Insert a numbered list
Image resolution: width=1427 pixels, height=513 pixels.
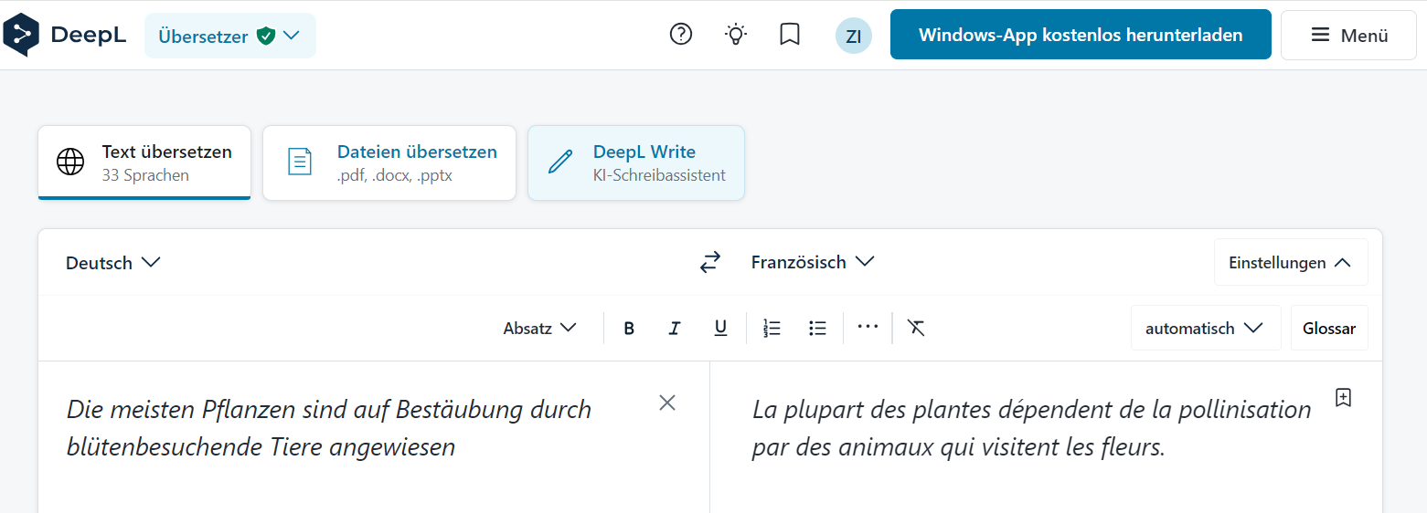pyautogui.click(x=772, y=329)
